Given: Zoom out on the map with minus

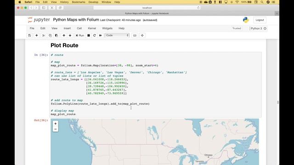Looking at the screenshot, I should coord(55,129).
